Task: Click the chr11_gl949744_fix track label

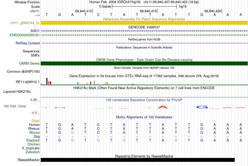Action: tap(25, 23)
